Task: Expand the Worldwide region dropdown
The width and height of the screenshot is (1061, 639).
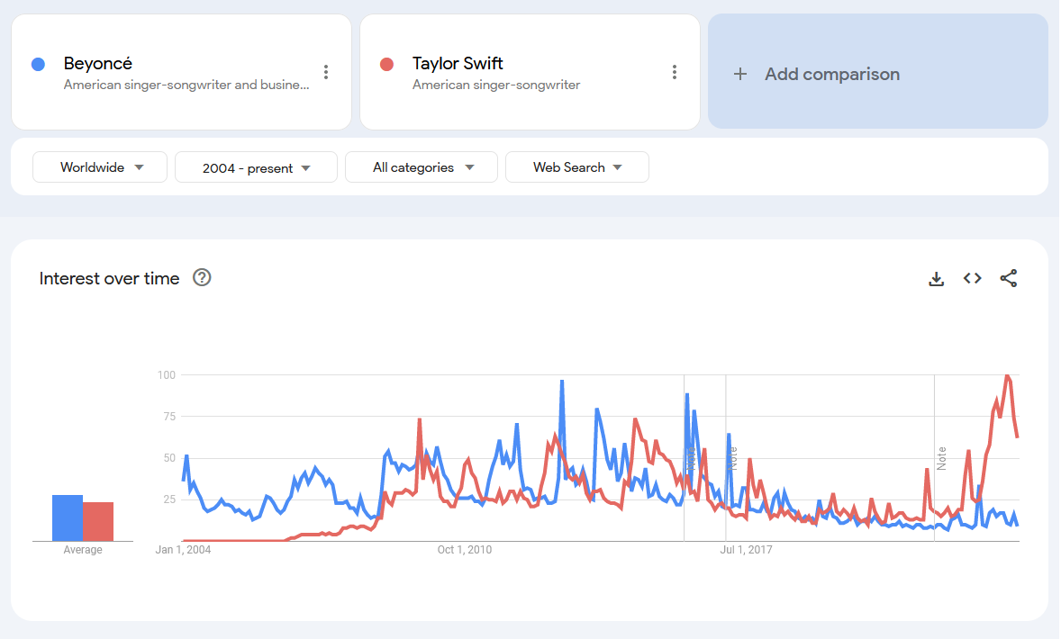Action: (x=100, y=167)
